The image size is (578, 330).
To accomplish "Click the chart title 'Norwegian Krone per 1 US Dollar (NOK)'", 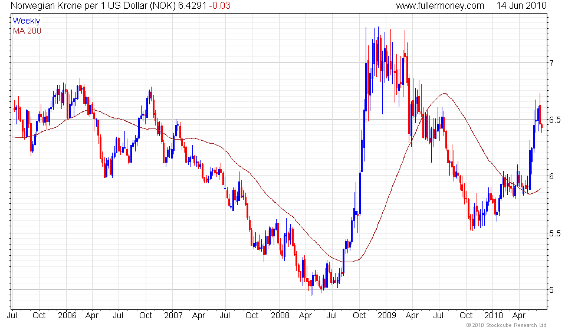I will pos(93,6).
